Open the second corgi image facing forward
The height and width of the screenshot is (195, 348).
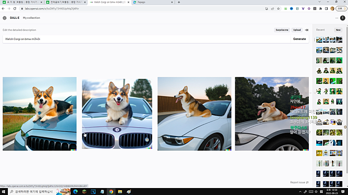(117, 114)
